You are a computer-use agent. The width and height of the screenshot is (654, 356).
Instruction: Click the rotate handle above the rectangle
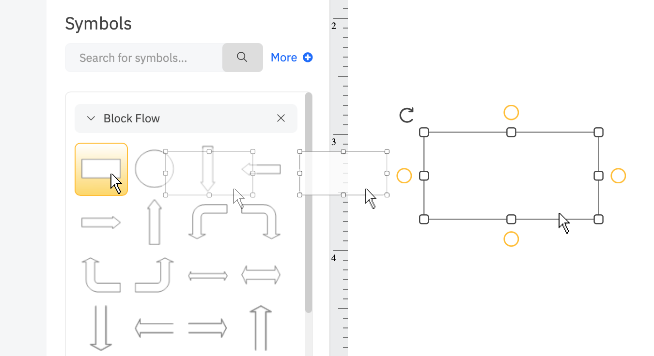click(x=406, y=114)
